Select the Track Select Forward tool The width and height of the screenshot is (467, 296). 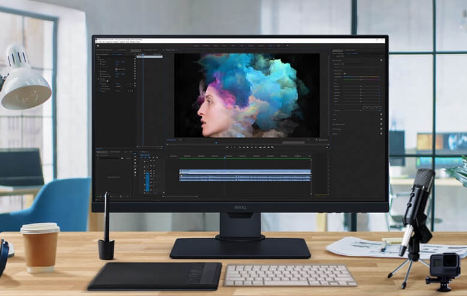tap(135, 157)
